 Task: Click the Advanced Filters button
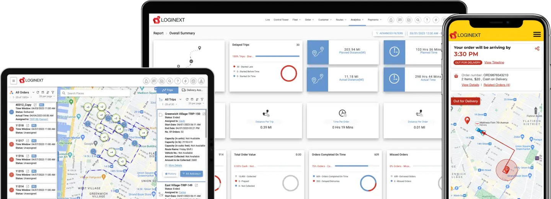pyautogui.click(x=389, y=33)
